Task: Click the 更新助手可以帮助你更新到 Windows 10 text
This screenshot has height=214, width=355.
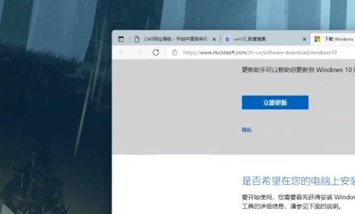Action: (299, 70)
